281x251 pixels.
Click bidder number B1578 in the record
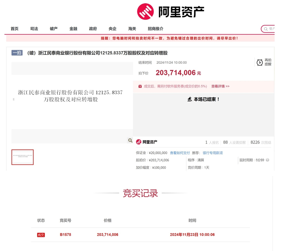click(x=65, y=235)
